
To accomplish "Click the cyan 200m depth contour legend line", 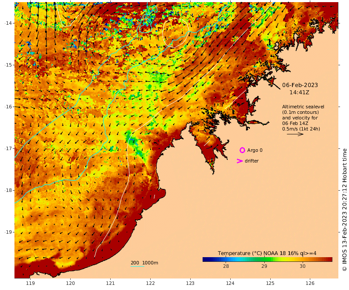I will click(x=137, y=267).
